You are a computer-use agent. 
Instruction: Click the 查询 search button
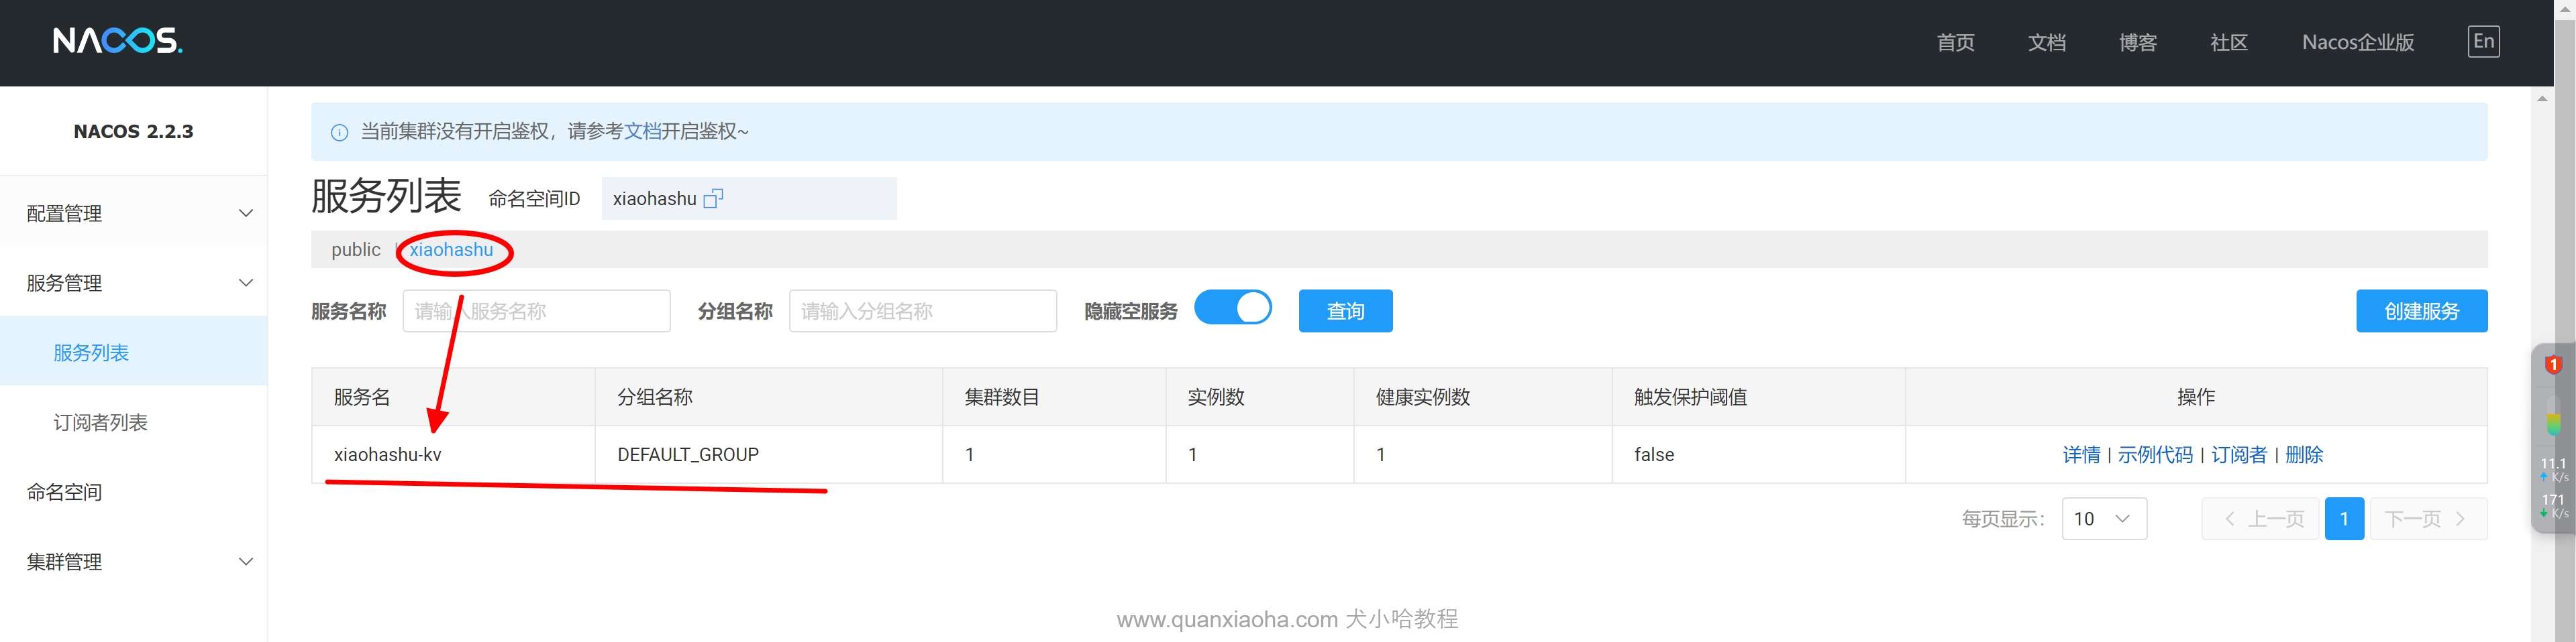pyautogui.click(x=1344, y=312)
